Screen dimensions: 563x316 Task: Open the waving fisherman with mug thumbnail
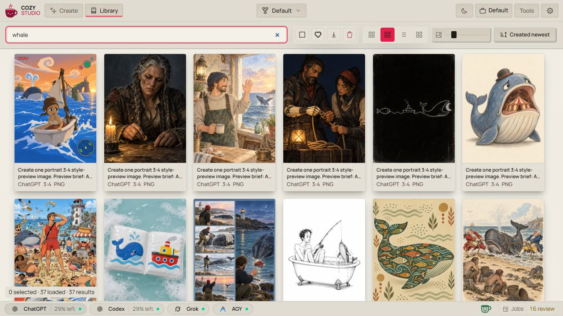(x=234, y=108)
